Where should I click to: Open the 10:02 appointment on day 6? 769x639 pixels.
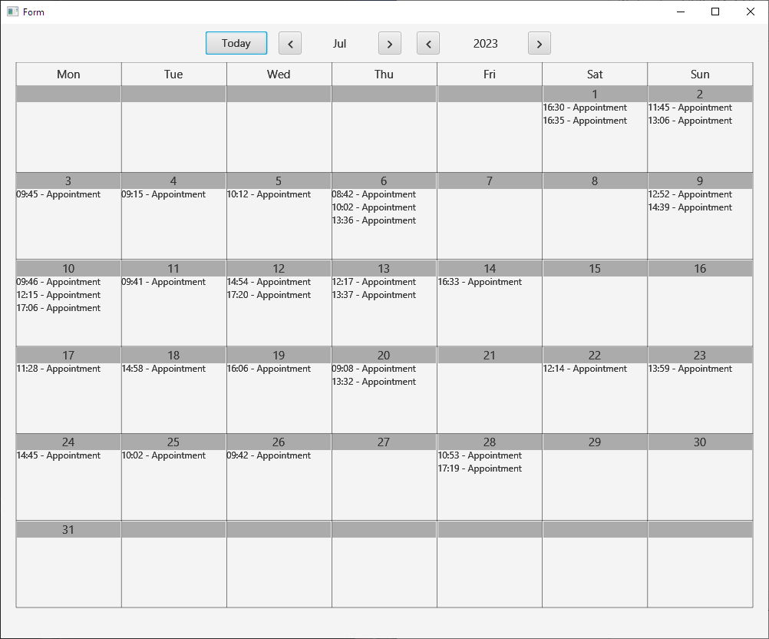[x=374, y=207]
